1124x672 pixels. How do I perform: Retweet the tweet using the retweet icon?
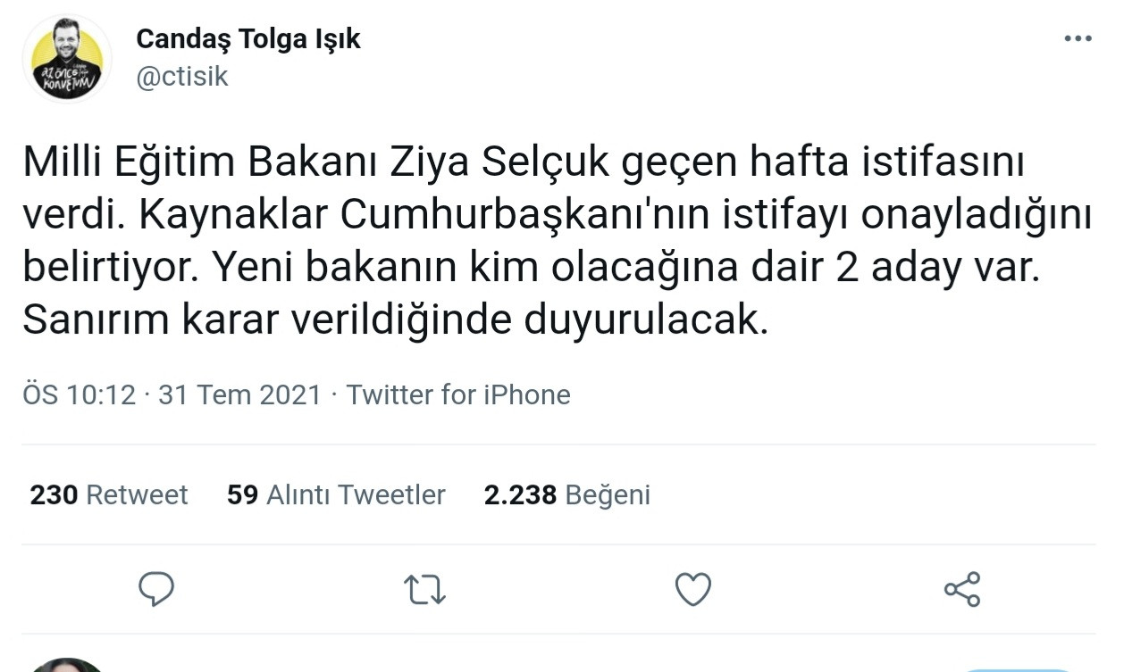[x=425, y=588]
